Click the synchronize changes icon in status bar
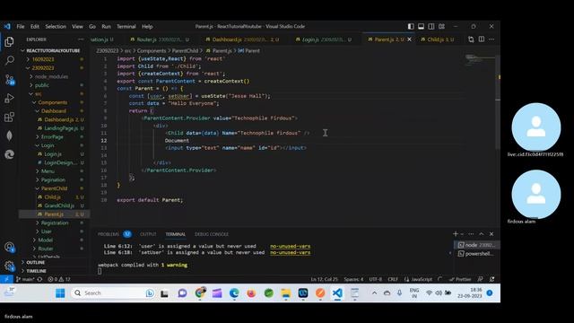The image size is (574, 323). (39, 279)
